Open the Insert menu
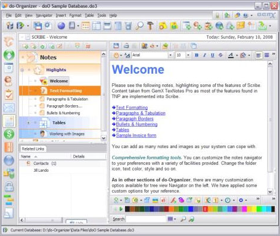280x236 pixels. click(x=61, y=15)
